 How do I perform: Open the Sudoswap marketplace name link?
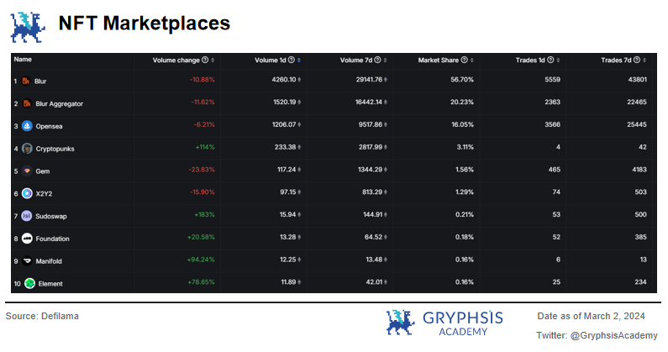(51, 216)
